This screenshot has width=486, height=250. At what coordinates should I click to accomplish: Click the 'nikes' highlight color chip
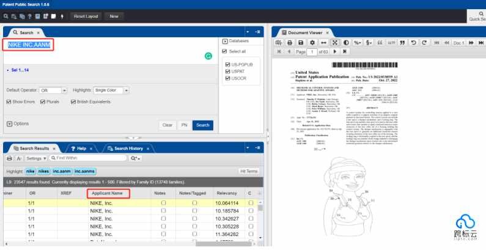click(x=43, y=171)
